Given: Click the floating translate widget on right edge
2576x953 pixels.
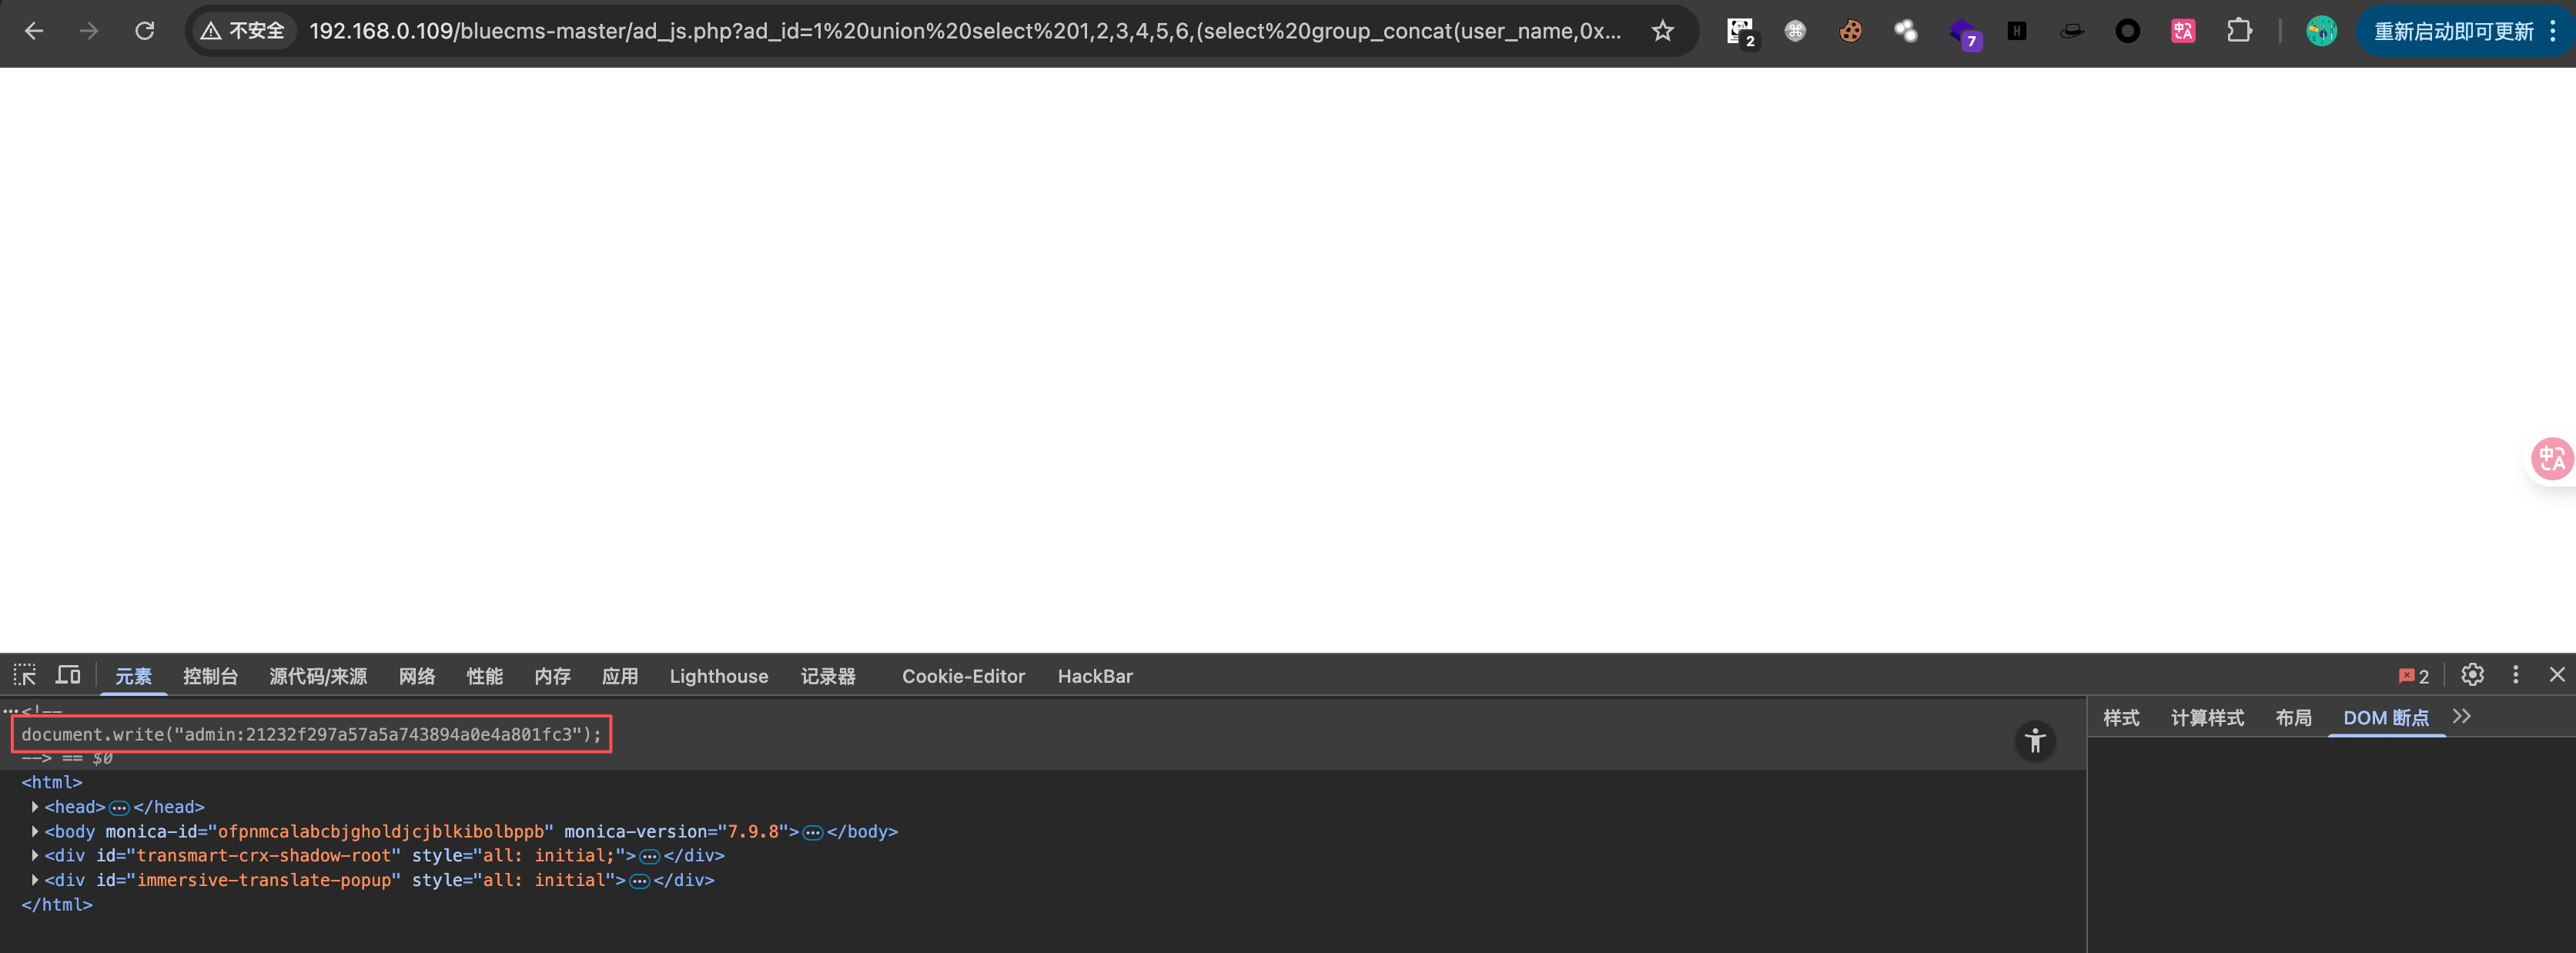Looking at the screenshot, I should (2551, 459).
